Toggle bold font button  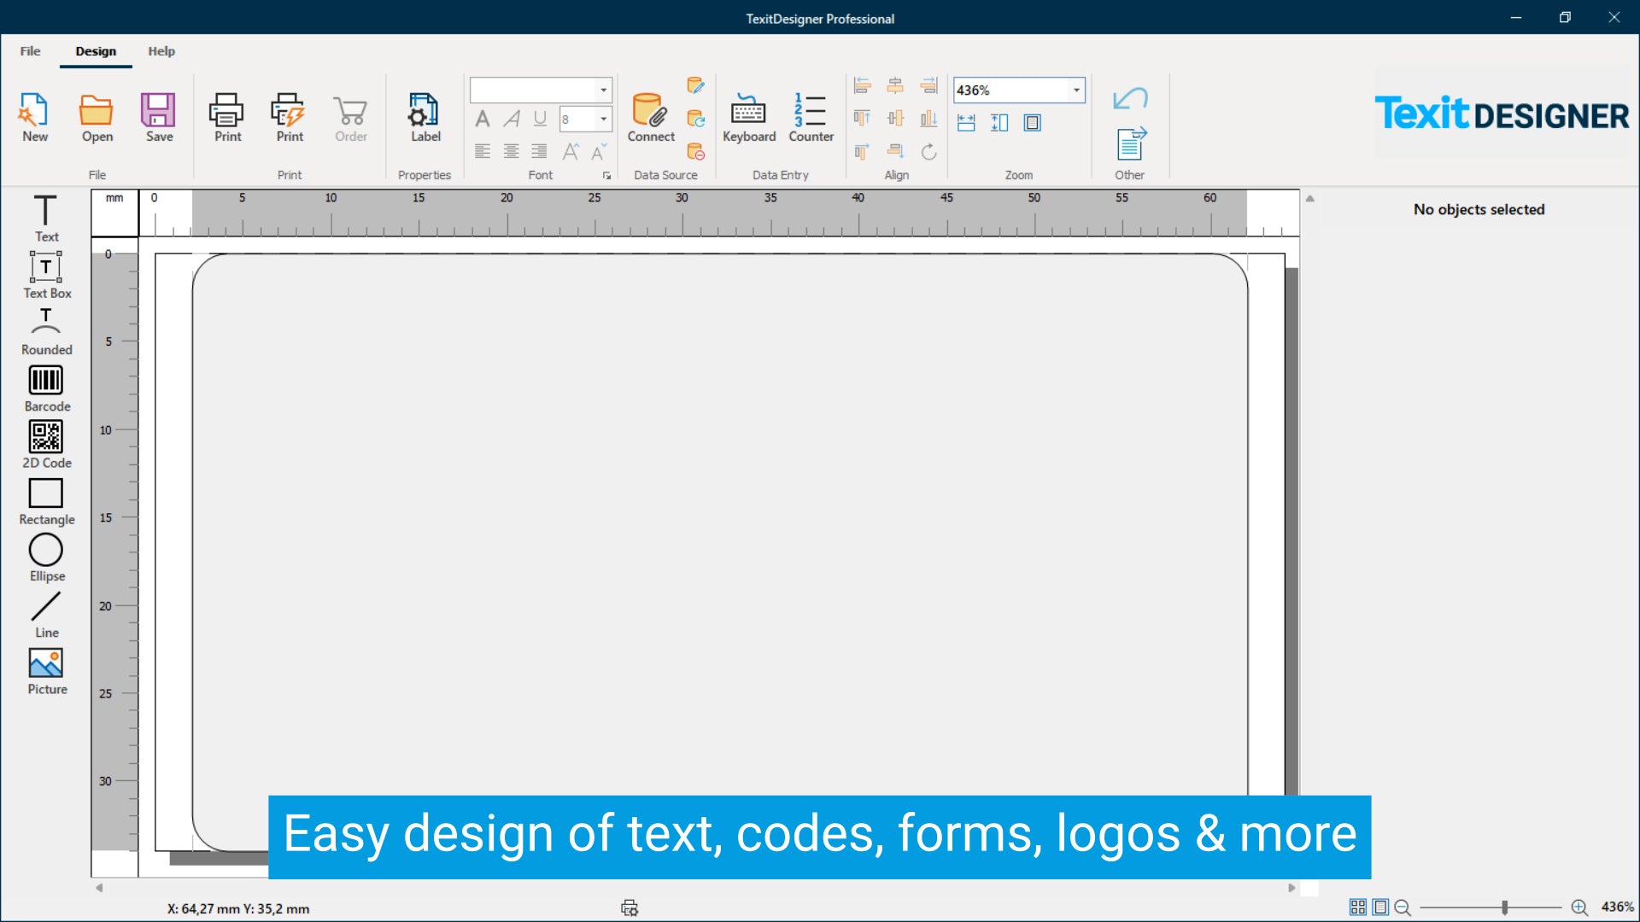(x=483, y=119)
